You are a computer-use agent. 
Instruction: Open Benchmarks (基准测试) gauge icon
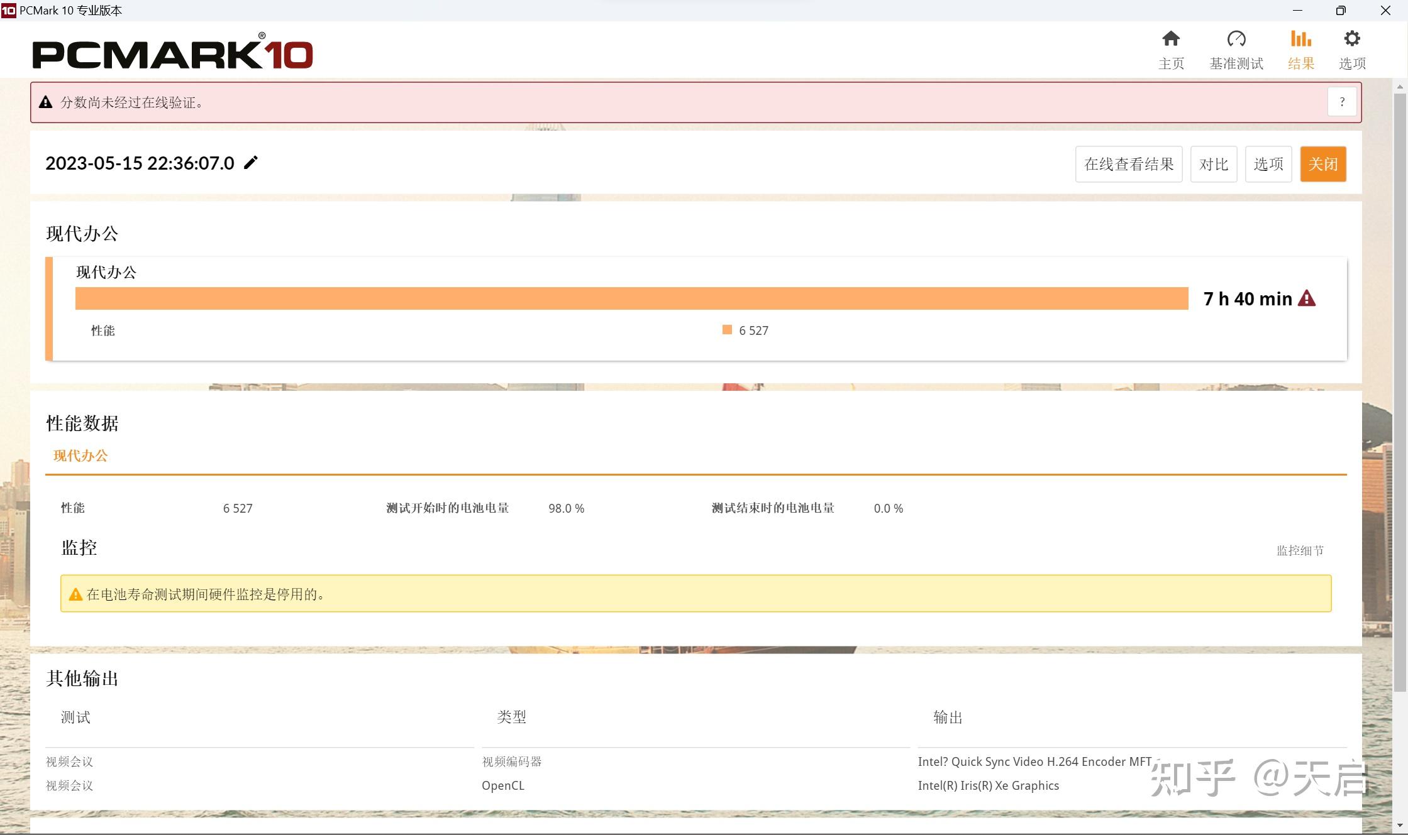[x=1236, y=39]
